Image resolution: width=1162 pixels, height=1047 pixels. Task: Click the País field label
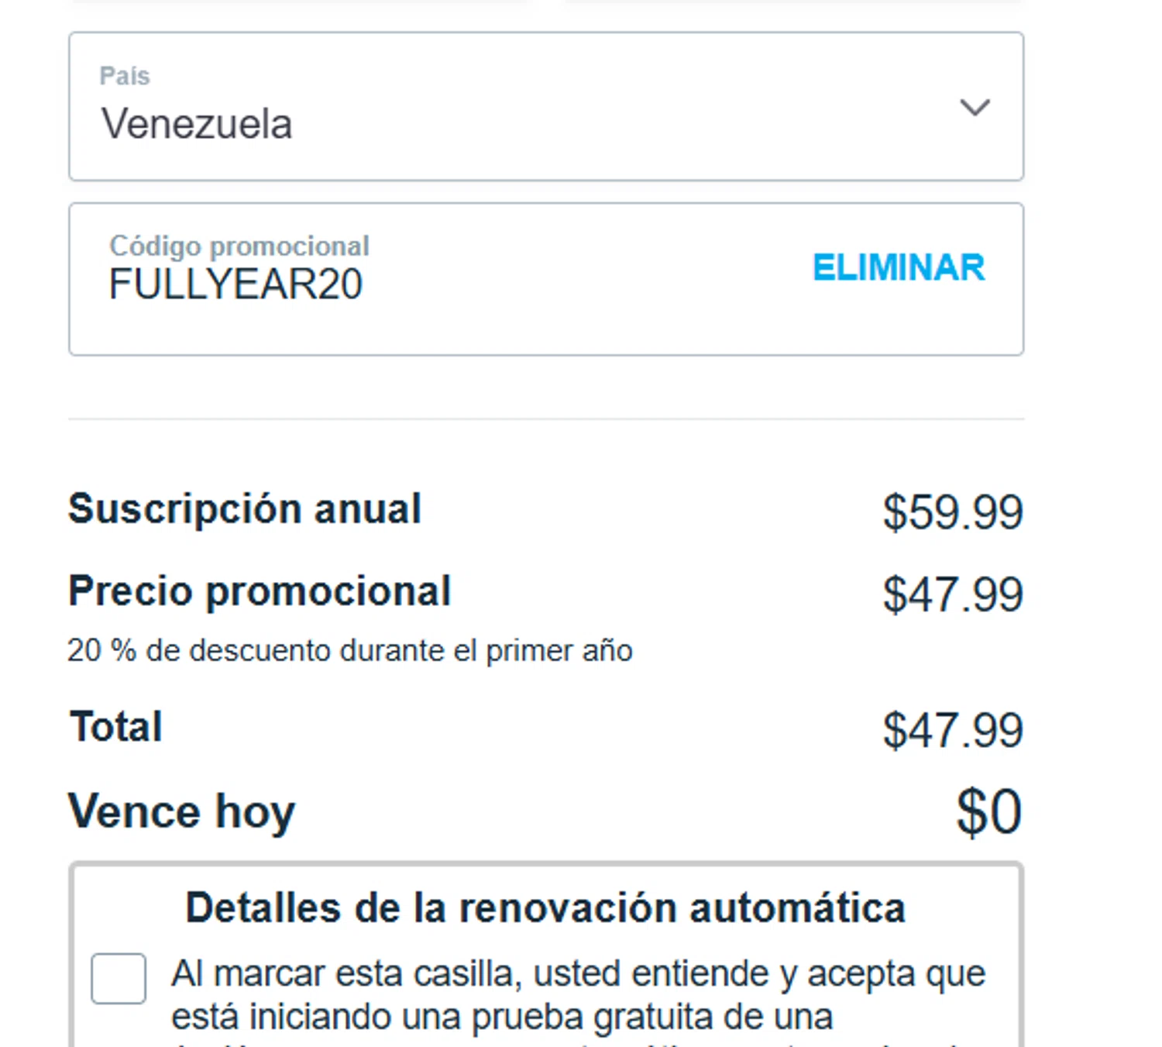coord(125,76)
